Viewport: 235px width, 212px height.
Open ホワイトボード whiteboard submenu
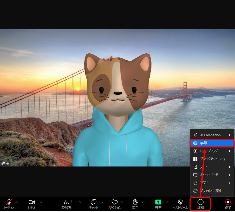212,175
